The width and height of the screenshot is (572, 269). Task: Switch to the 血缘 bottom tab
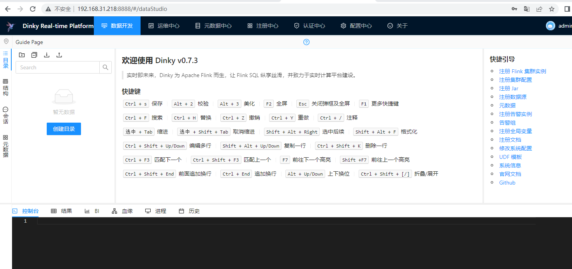coord(122,211)
